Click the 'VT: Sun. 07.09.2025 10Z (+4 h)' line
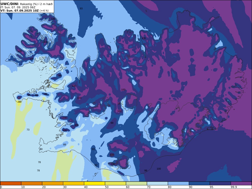This screenshot has width=252, height=189. point(24,11)
